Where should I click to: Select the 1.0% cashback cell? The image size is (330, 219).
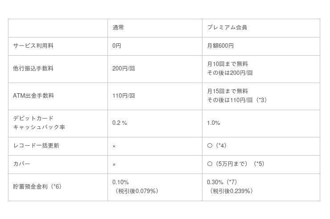coord(213,123)
